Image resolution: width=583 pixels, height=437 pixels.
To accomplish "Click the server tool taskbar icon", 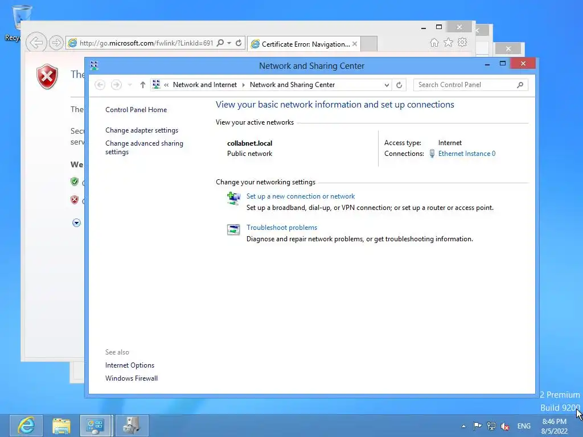I will click(x=132, y=426).
